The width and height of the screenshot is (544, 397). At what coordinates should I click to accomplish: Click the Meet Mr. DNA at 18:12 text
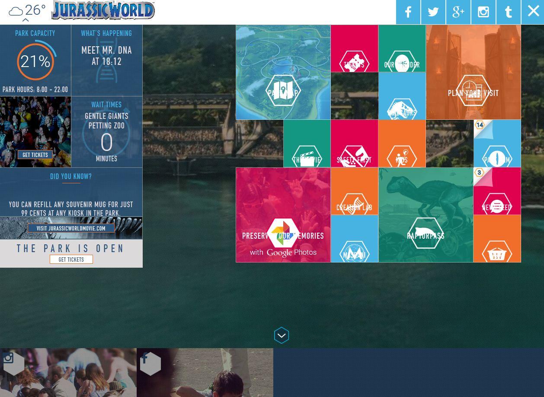[x=106, y=56]
